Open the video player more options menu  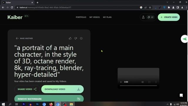[156, 82]
